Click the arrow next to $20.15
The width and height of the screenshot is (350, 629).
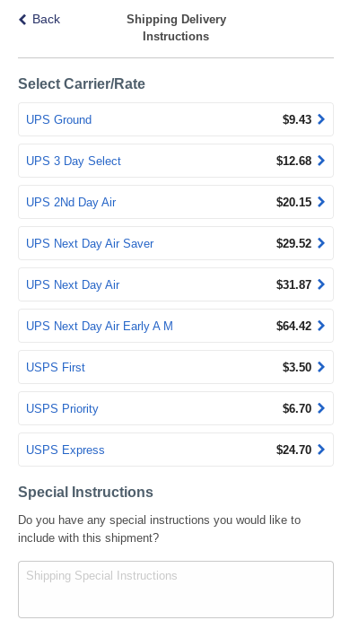tap(321, 202)
